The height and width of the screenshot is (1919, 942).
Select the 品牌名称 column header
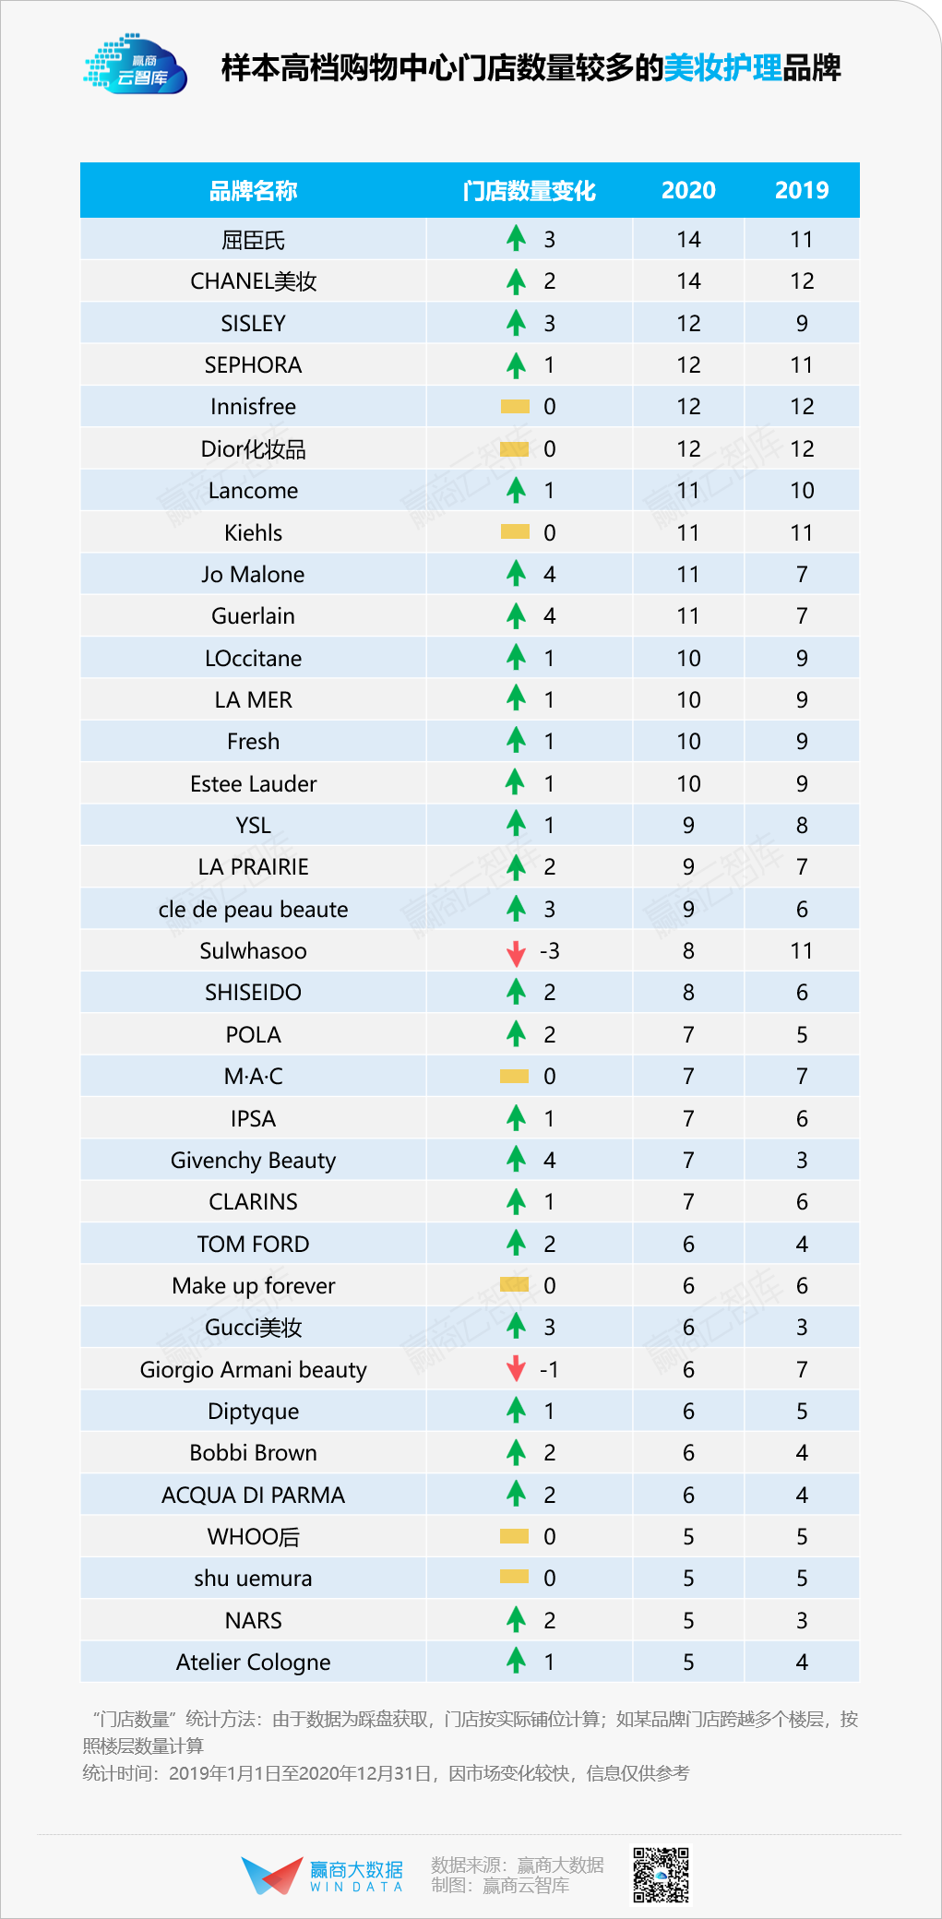point(253,191)
